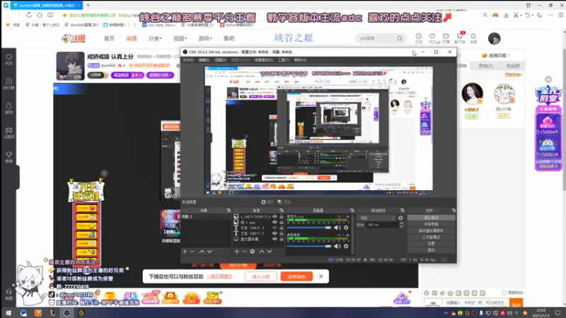Screen dimensions: 566x318
Task: Open the OBS Edit menu
Action: (204, 60)
